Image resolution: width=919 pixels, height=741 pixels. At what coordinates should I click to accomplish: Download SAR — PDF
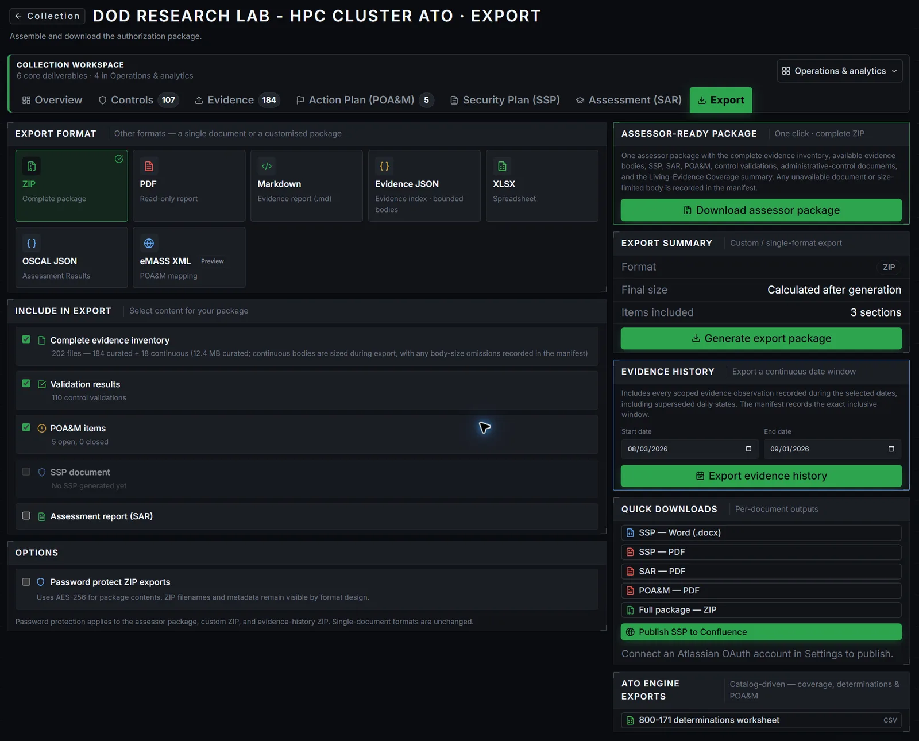click(761, 572)
